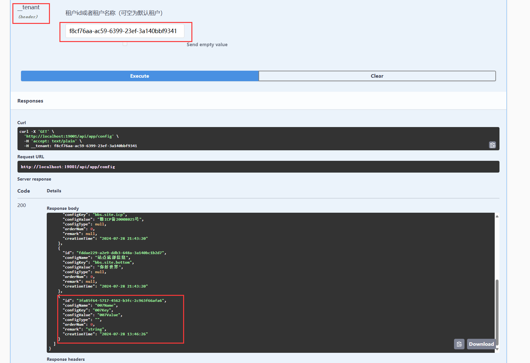Viewport: 530px width, 363px height.
Task: Click the Response headers label
Action: (x=65, y=359)
